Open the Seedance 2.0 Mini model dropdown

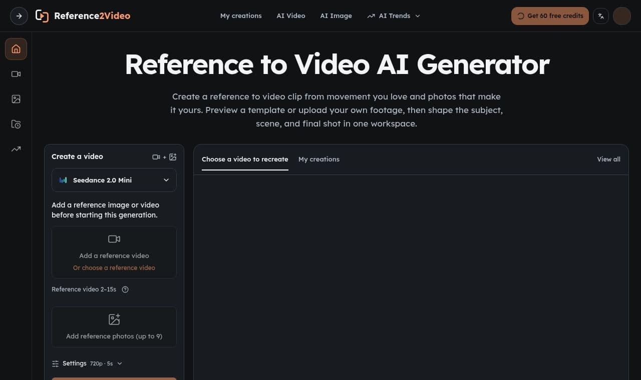[x=114, y=180]
